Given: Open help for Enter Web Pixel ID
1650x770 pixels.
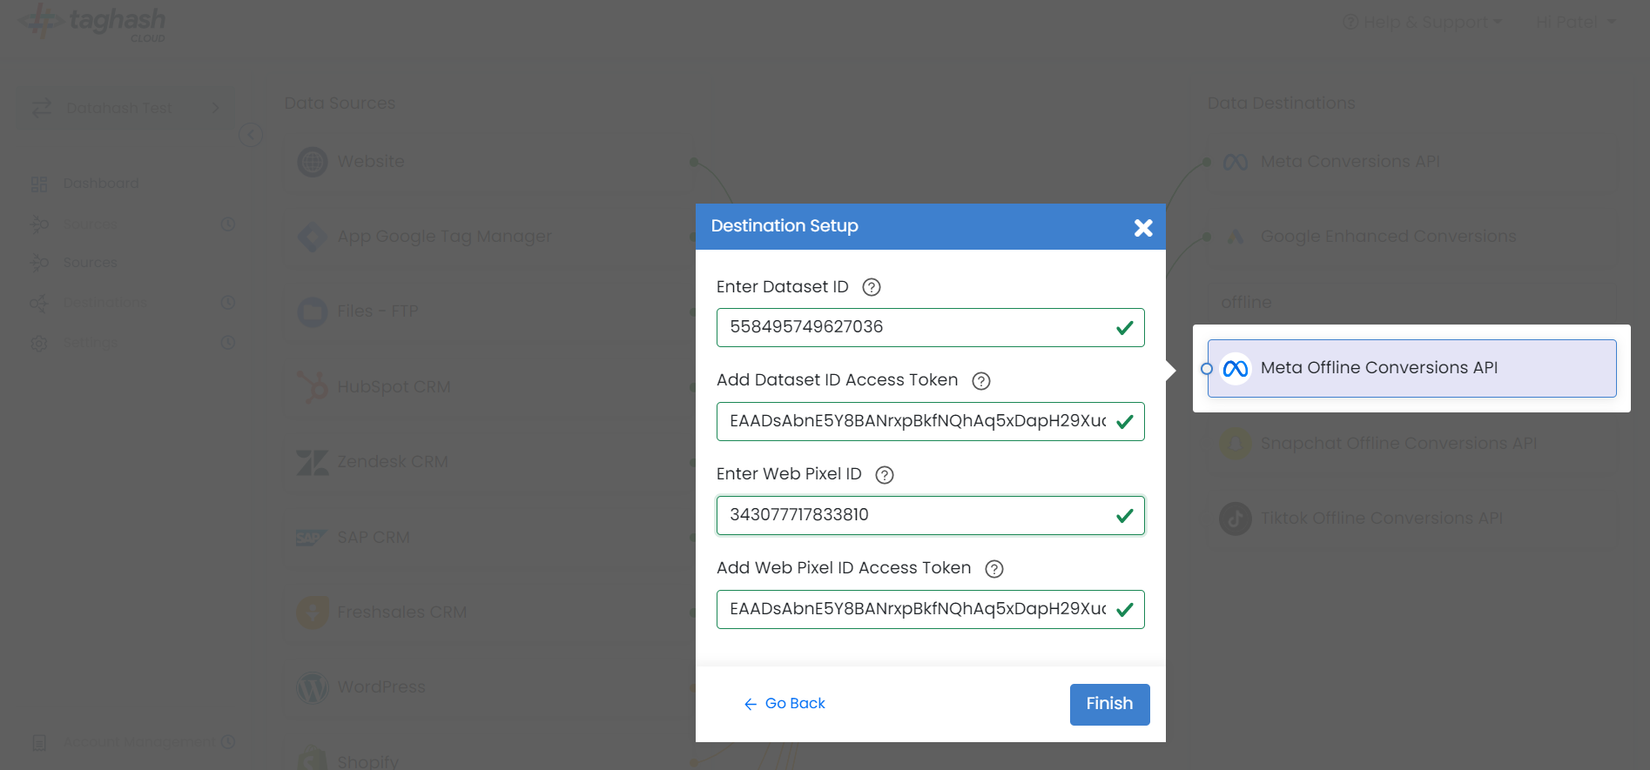Looking at the screenshot, I should (885, 475).
